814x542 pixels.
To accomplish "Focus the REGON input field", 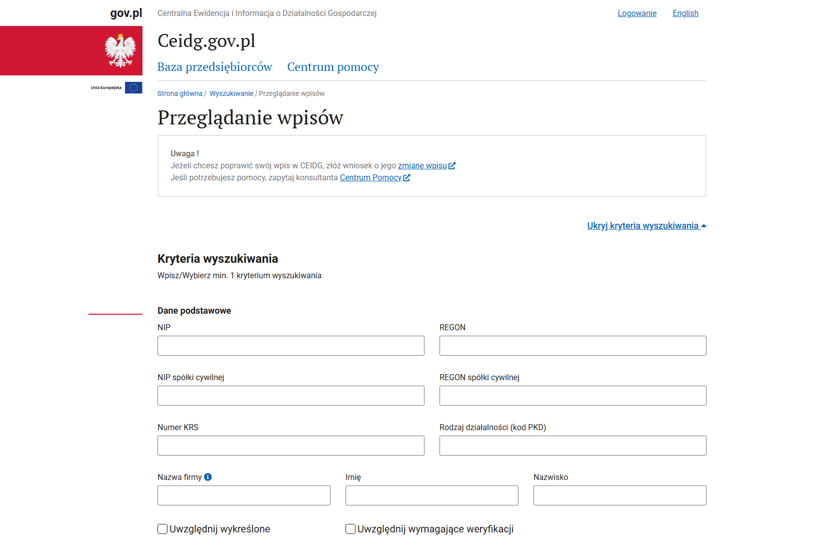I will [x=573, y=346].
